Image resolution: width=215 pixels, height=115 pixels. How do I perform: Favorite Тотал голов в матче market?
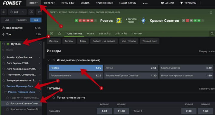click(54, 97)
